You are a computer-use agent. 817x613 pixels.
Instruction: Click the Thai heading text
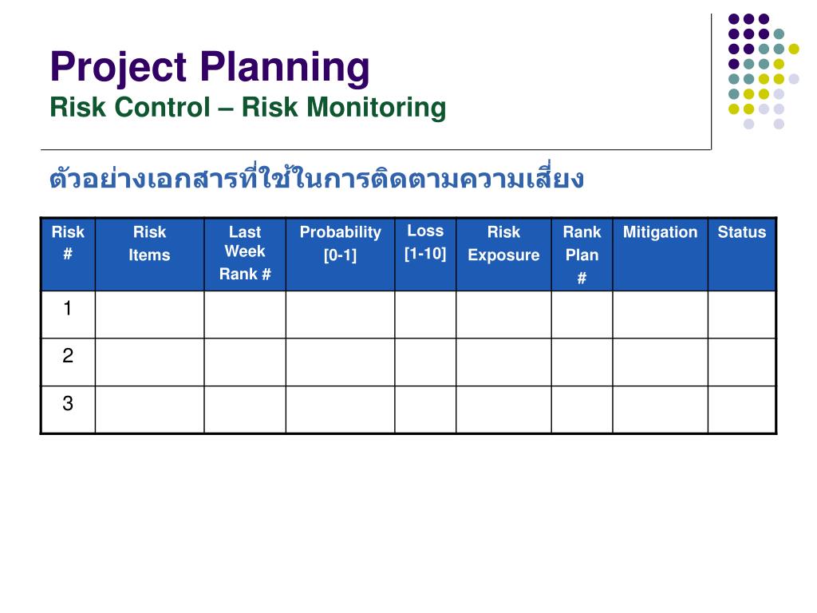tap(317, 177)
